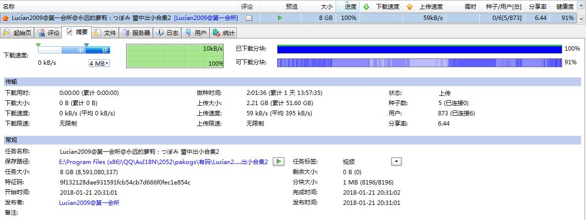Open the 统计 statistics tab
The image size is (586, 220).
point(224,33)
